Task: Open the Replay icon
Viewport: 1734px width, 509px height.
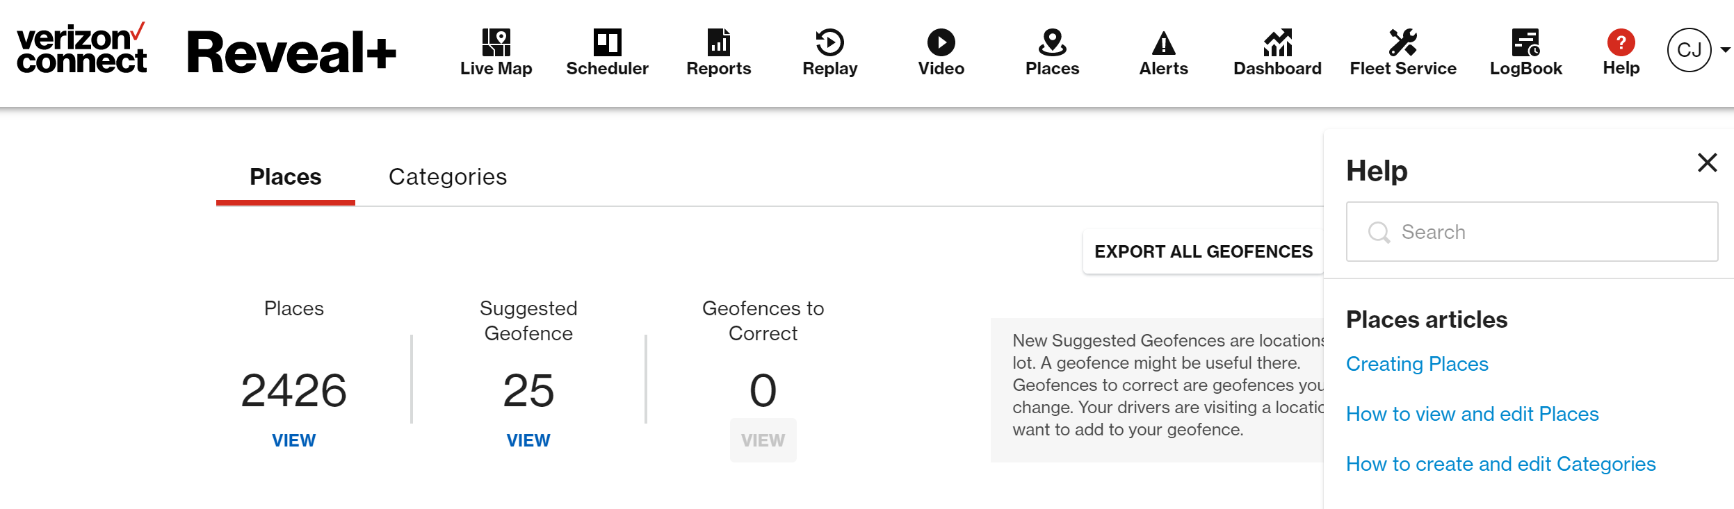Action: (829, 43)
